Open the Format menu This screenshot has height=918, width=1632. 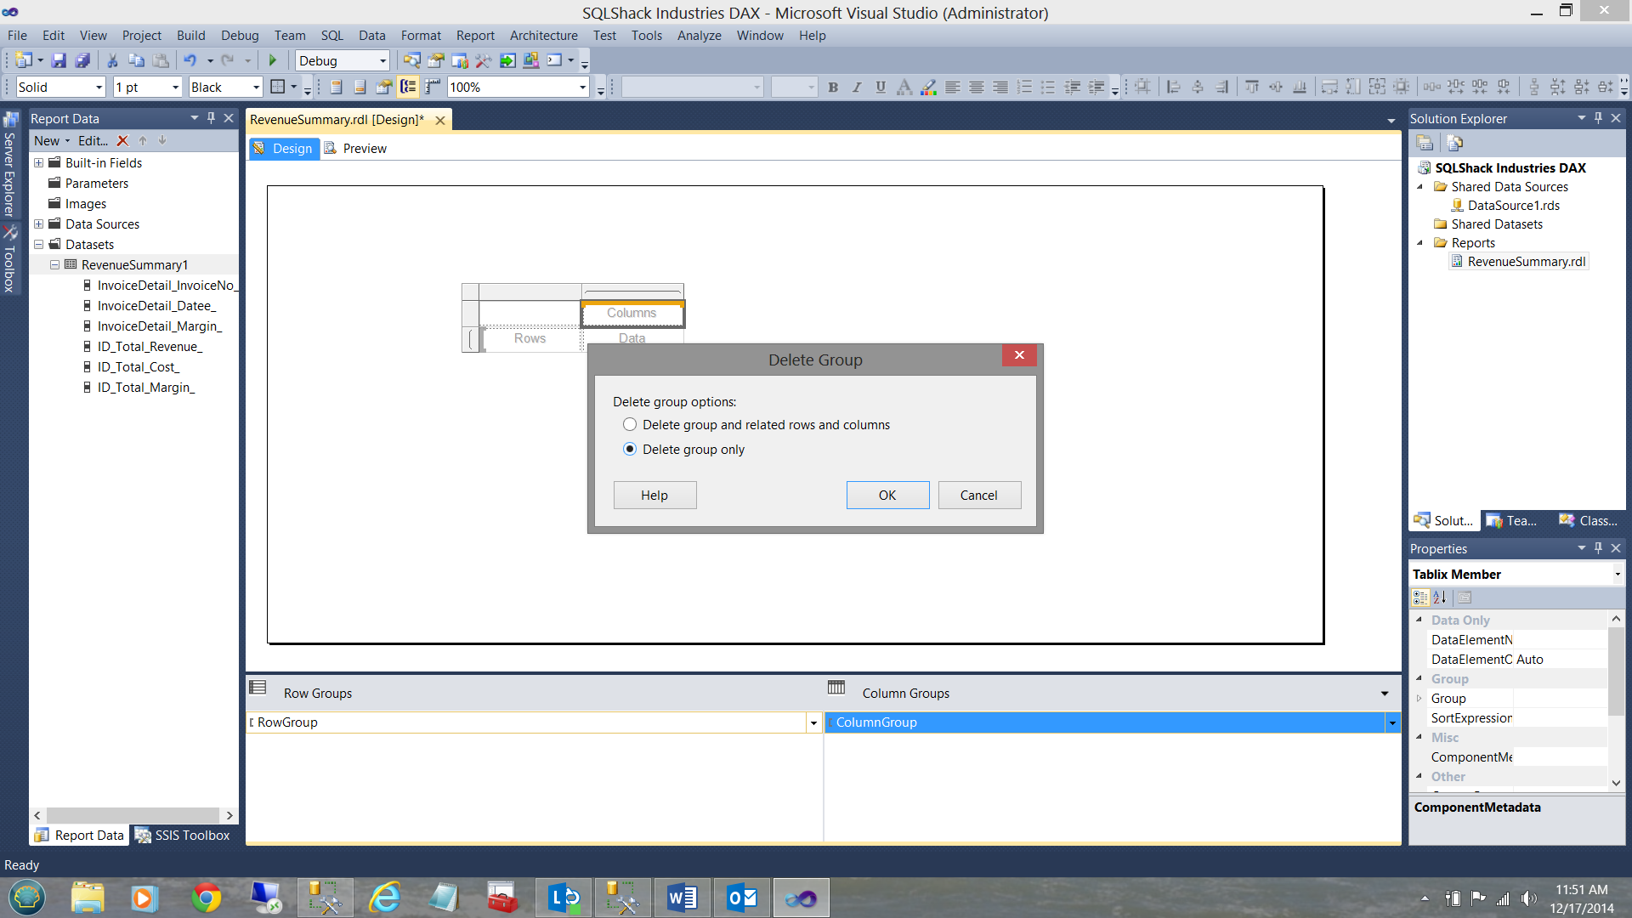(x=421, y=36)
